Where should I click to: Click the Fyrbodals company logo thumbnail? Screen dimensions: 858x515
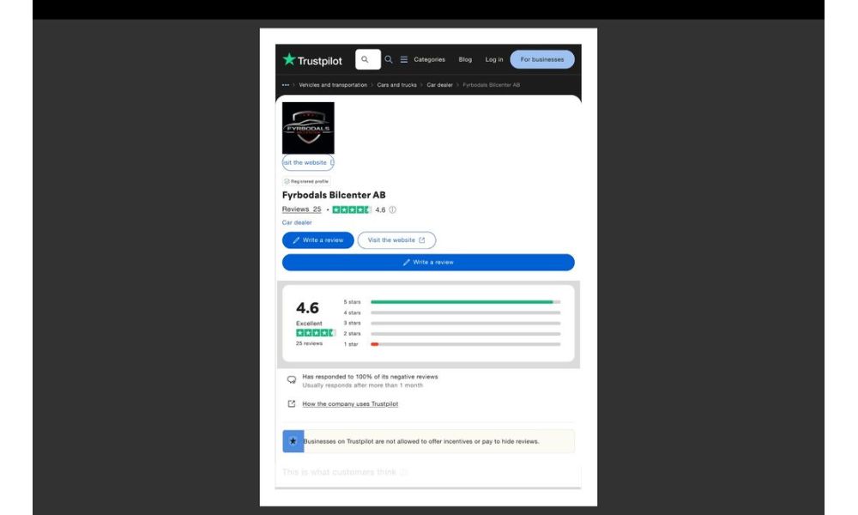tap(308, 128)
